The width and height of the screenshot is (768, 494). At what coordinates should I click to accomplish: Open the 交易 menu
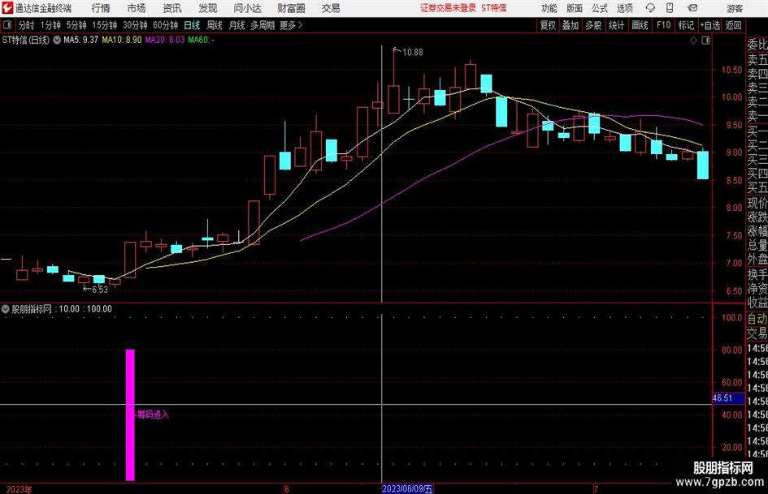coord(331,8)
